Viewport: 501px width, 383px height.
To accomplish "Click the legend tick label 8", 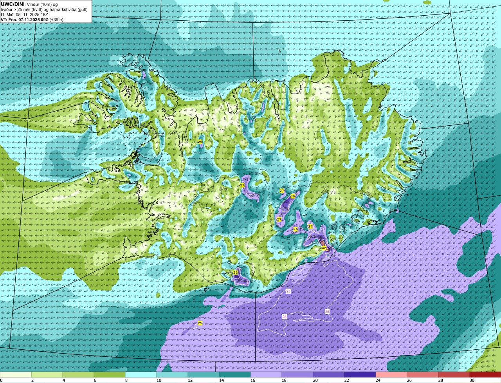I will coord(126,380).
